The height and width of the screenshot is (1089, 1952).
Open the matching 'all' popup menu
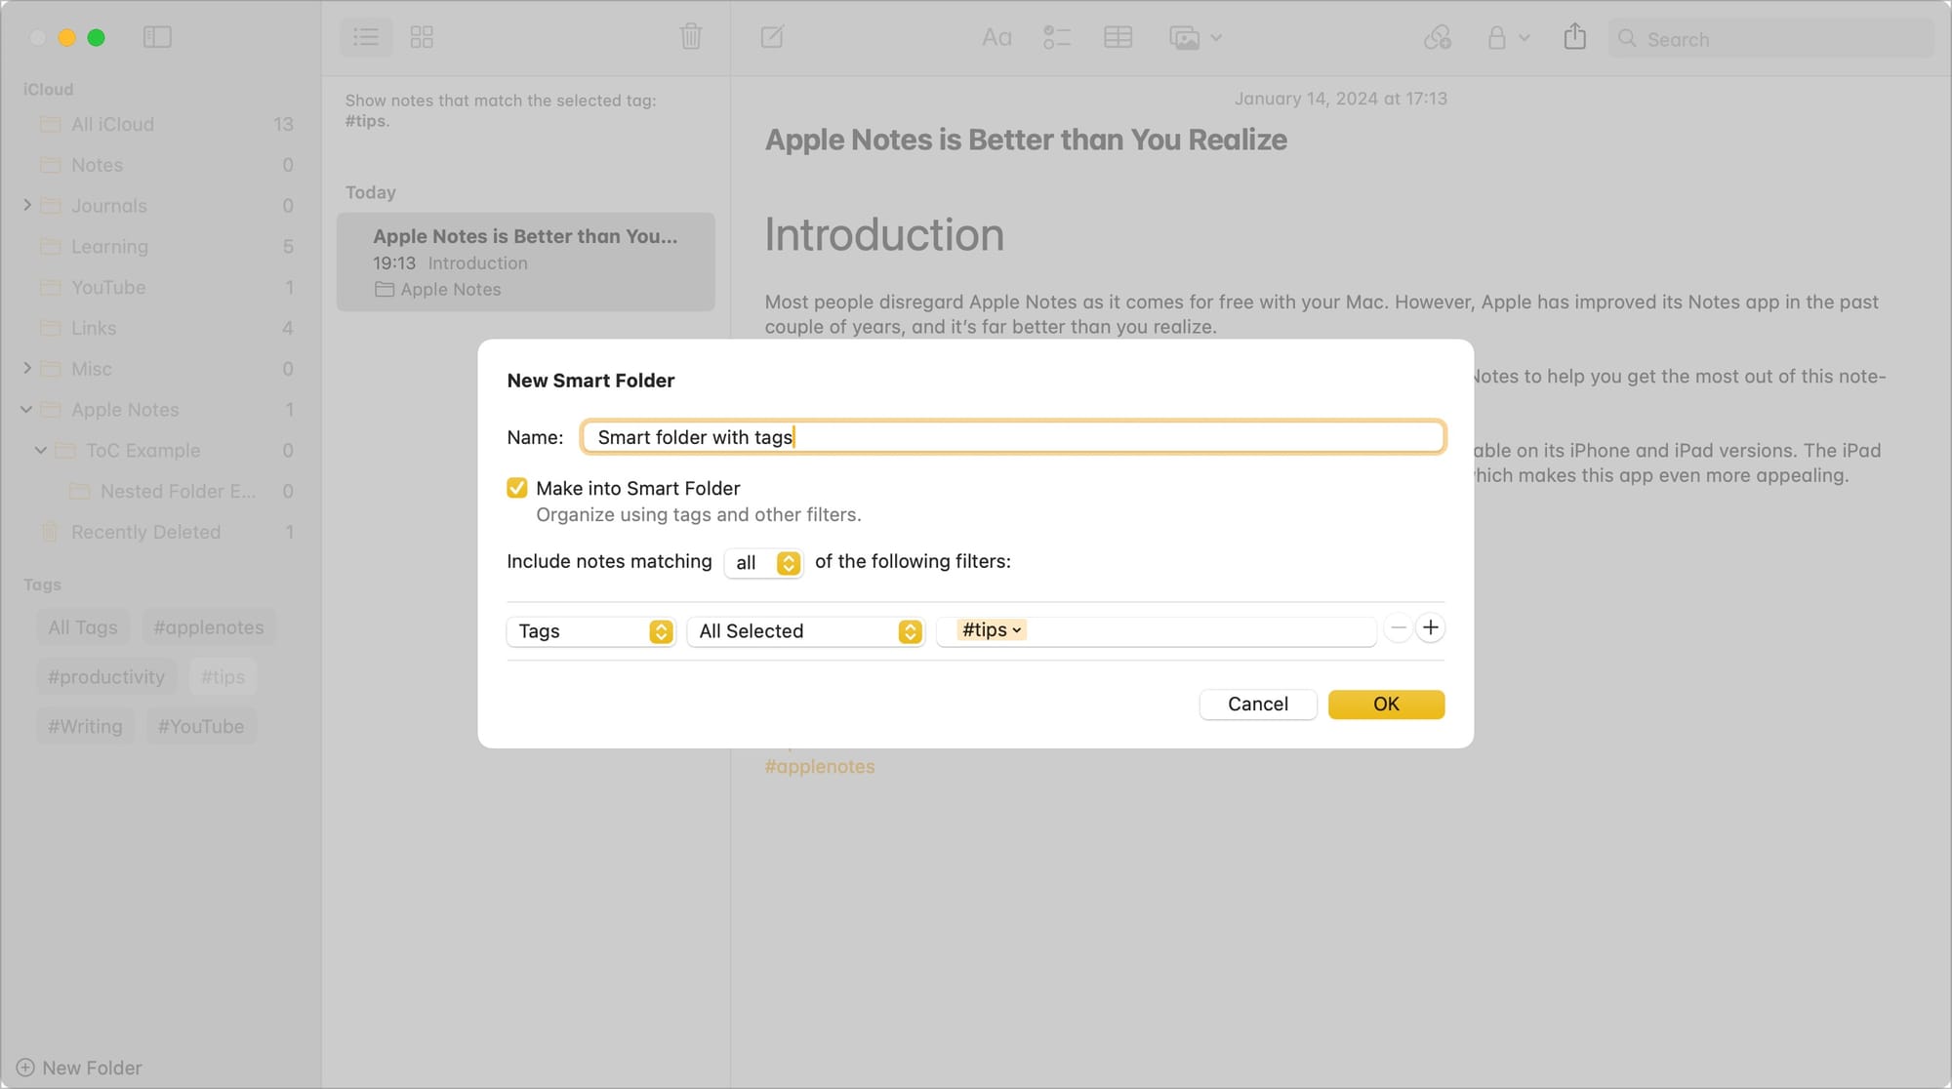[x=763, y=563]
